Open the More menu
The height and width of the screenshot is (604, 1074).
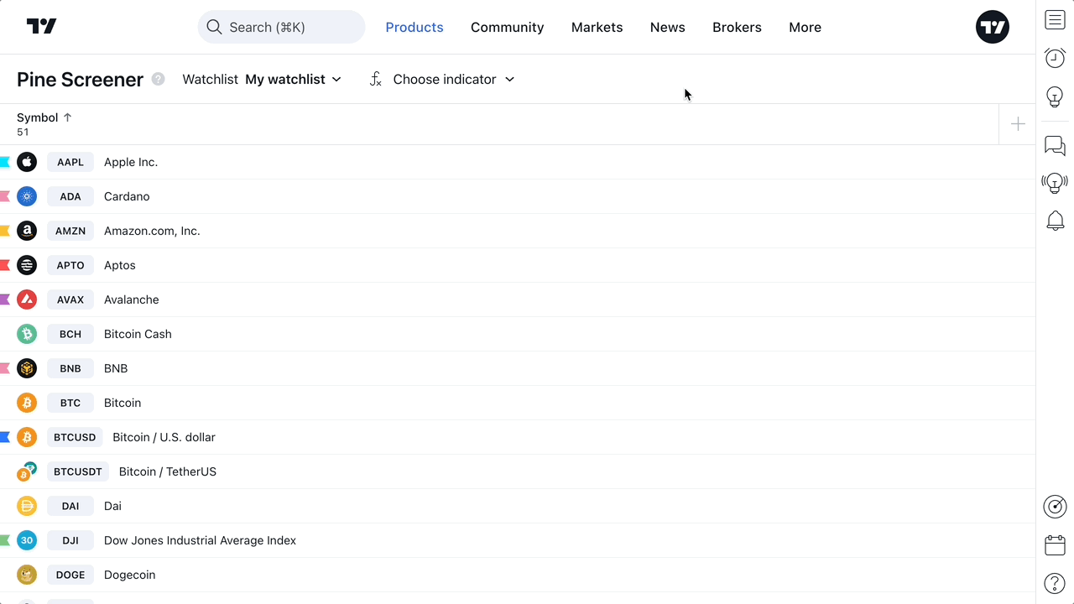(x=805, y=27)
